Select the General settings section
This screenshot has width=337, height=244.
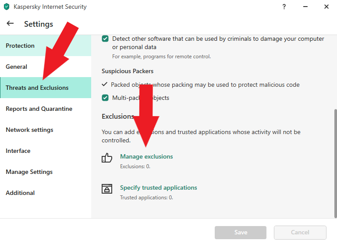(x=17, y=67)
